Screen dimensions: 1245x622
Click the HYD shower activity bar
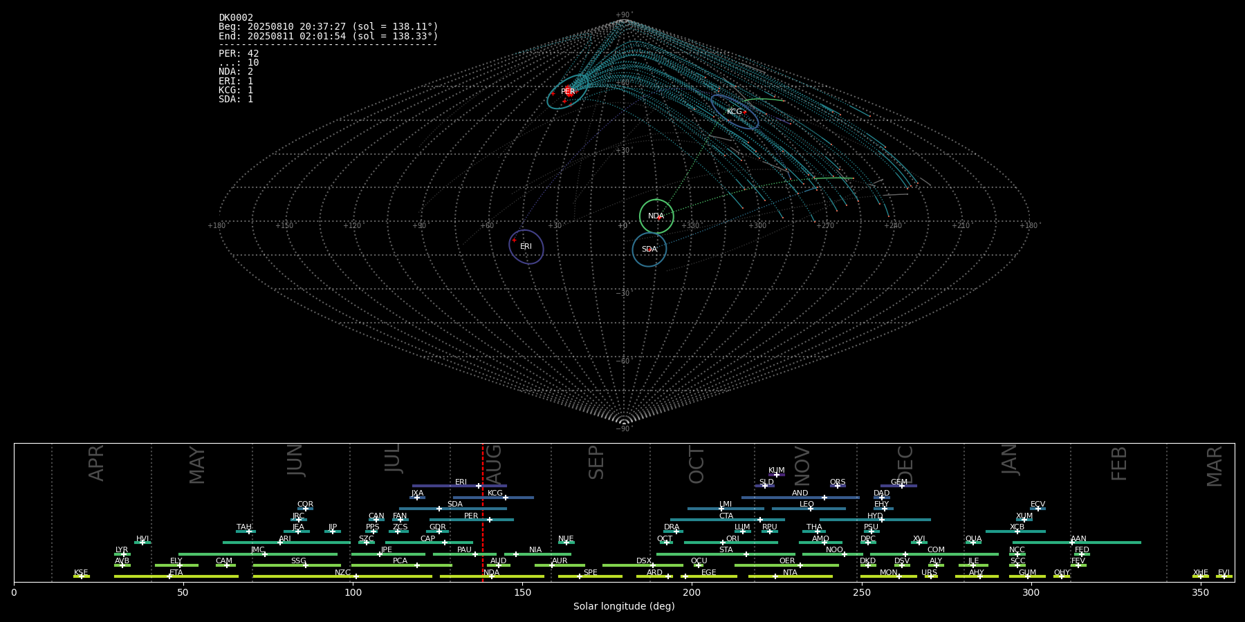click(x=875, y=520)
